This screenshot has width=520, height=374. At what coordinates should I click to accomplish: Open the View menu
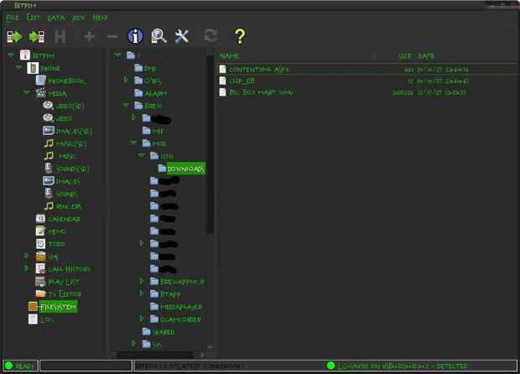point(78,18)
